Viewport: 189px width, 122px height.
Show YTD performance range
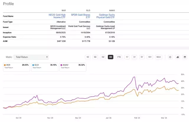click(x=119, y=57)
